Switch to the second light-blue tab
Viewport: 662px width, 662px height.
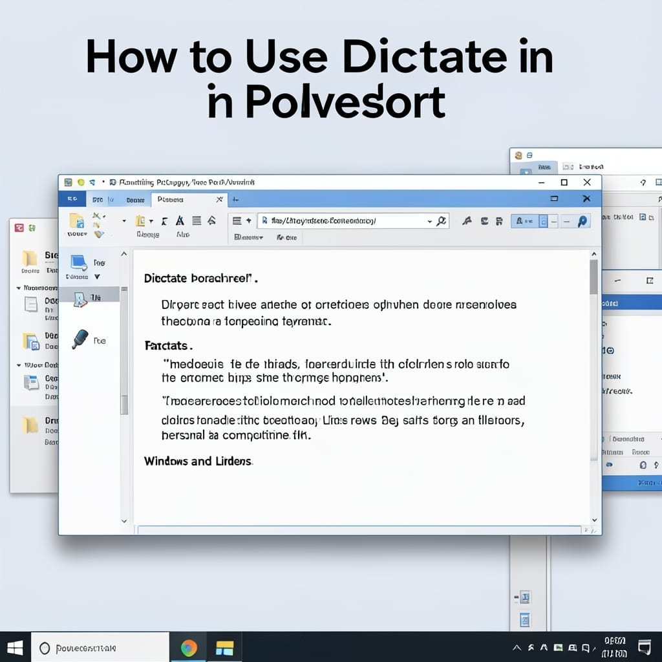pyautogui.click(x=135, y=200)
